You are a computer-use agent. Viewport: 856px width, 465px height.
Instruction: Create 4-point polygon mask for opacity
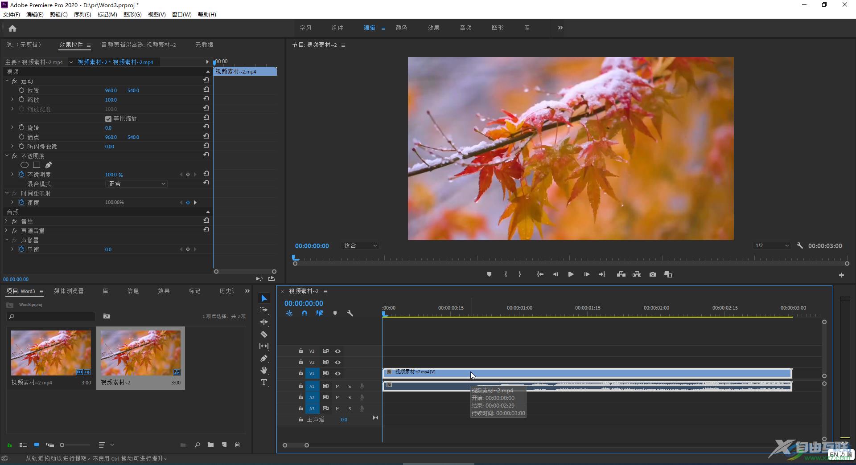pos(37,165)
